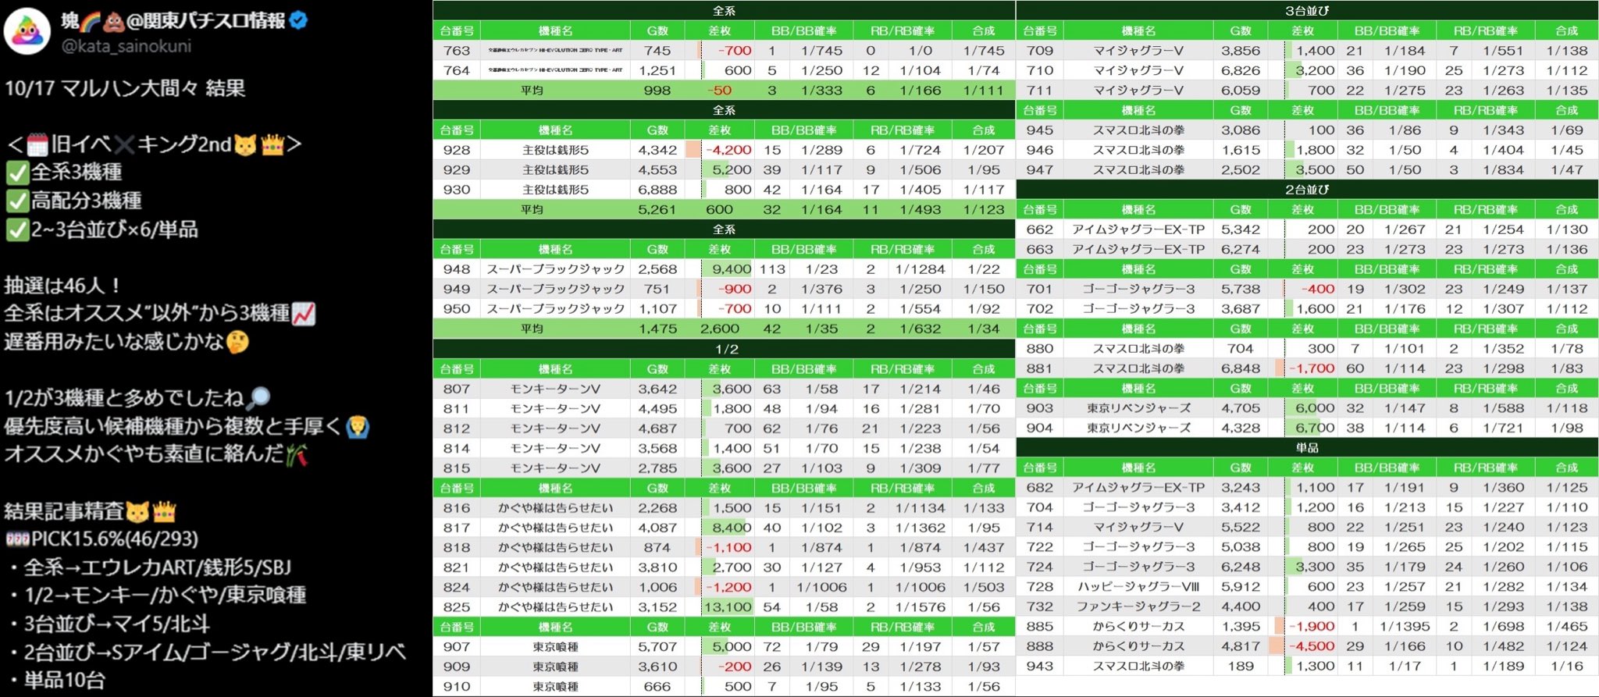Click the -4,500 value in row 888

point(1312,646)
